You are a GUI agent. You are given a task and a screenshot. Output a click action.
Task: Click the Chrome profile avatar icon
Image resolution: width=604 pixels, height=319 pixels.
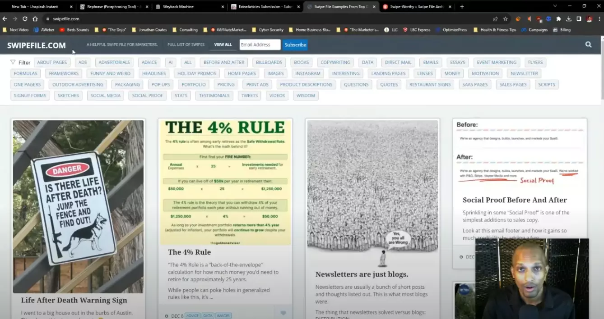589,19
